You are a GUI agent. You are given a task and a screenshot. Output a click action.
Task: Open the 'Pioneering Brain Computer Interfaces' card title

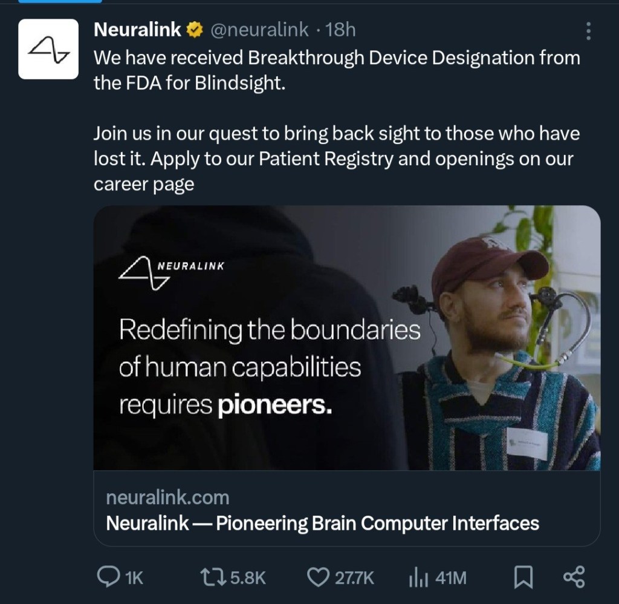[x=322, y=523]
